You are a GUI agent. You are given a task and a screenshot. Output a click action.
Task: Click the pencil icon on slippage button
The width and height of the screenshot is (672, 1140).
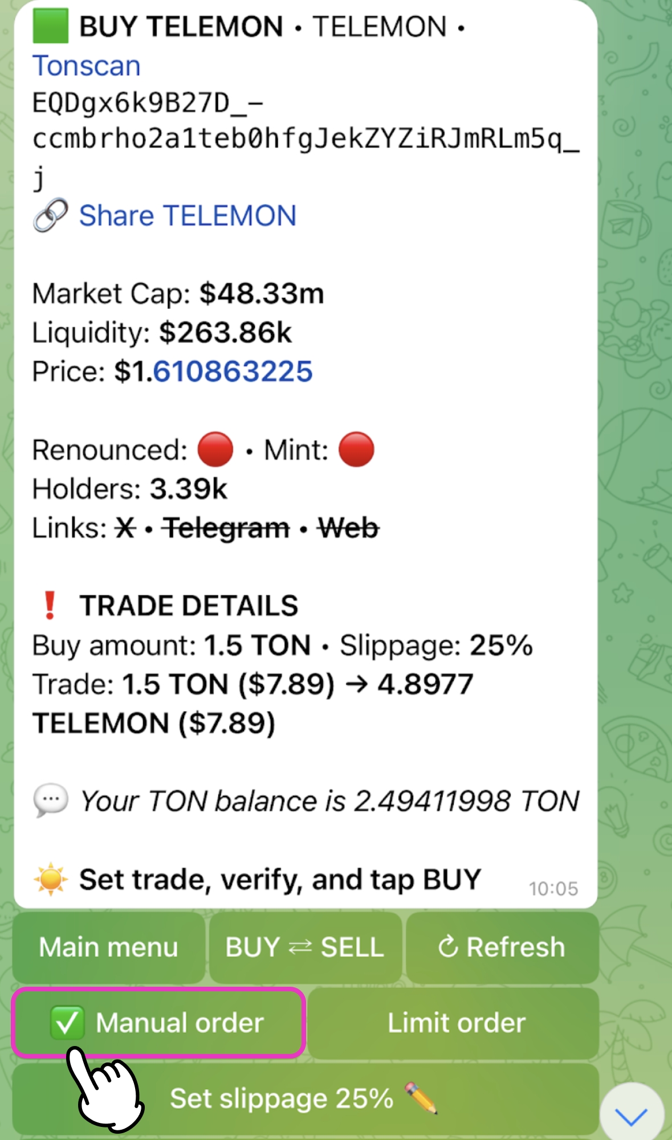pos(421,1098)
